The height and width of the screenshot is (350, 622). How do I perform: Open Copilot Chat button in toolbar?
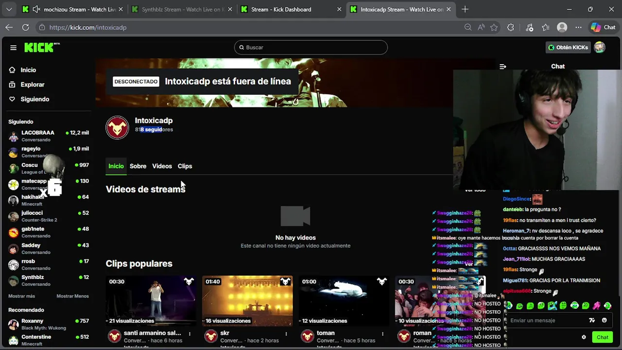click(603, 28)
